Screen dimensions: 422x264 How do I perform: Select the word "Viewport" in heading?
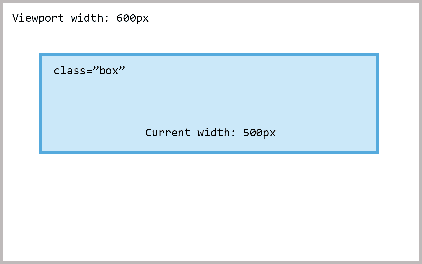(38, 18)
